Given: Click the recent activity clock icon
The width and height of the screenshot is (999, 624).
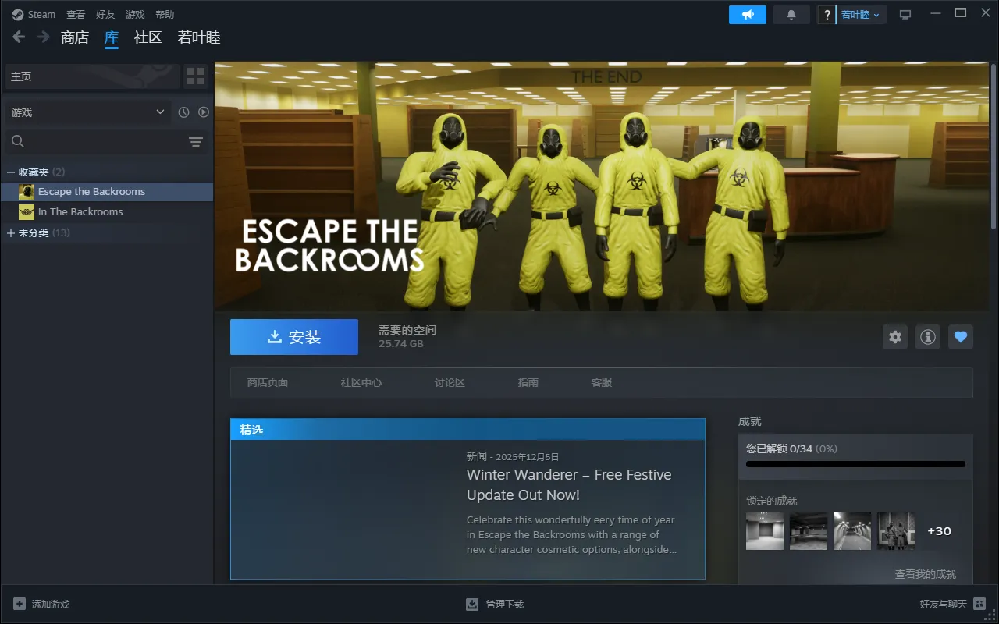Looking at the screenshot, I should click(x=183, y=112).
